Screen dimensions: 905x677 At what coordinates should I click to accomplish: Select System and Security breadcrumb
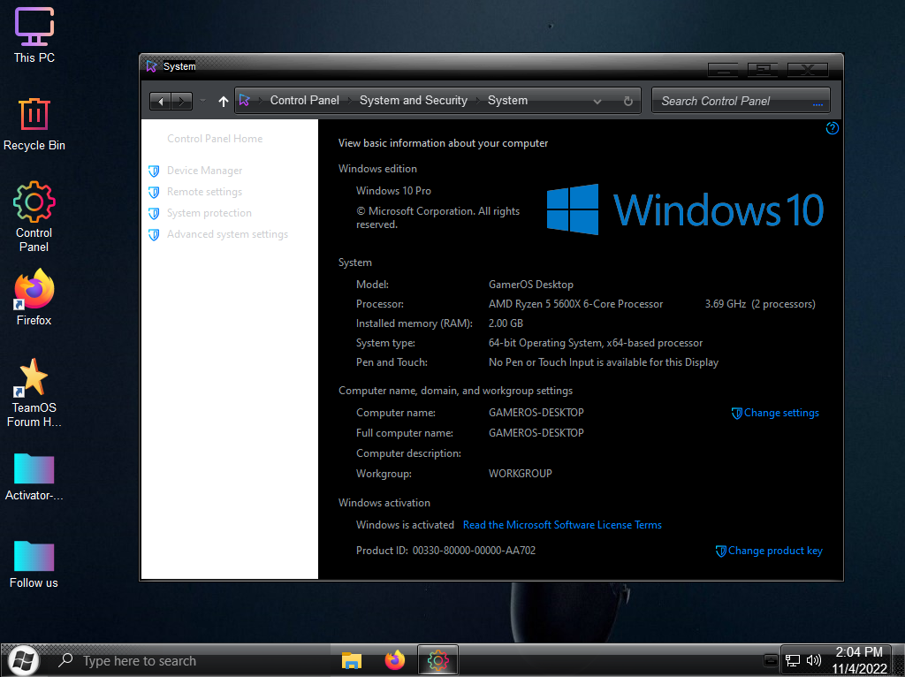pos(413,101)
